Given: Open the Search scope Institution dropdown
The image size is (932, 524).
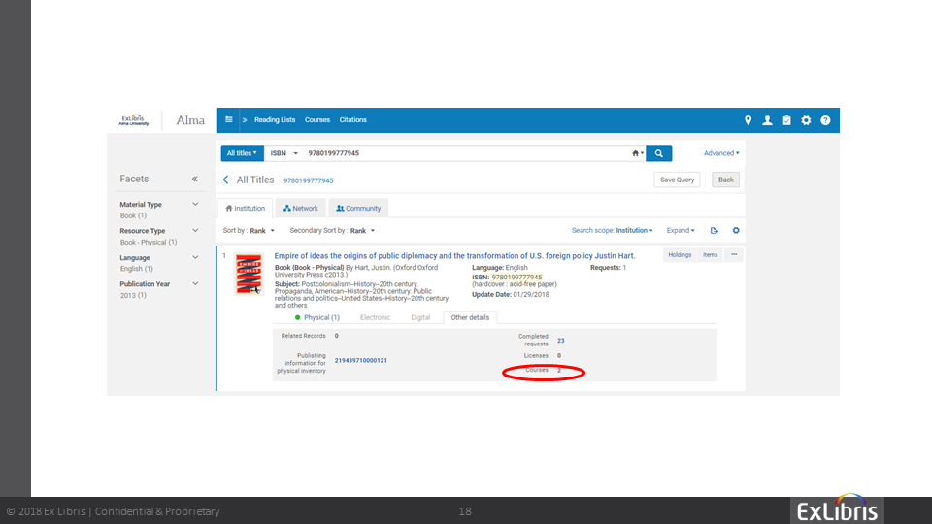Looking at the screenshot, I should tap(613, 231).
